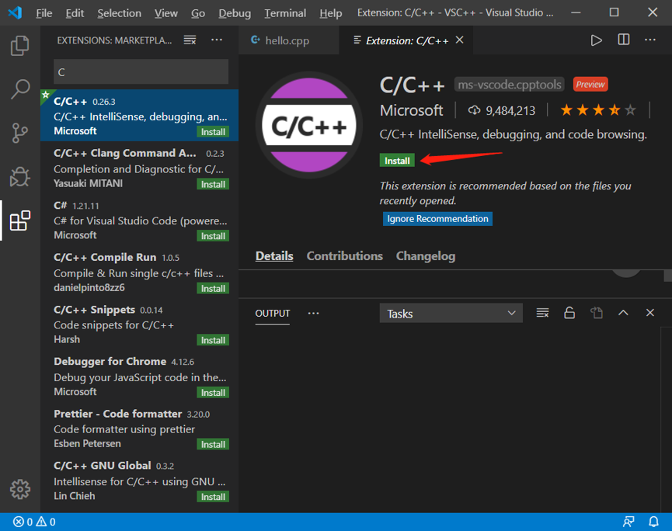
Task: Open the feedback icon in status bar
Action: [x=628, y=522]
